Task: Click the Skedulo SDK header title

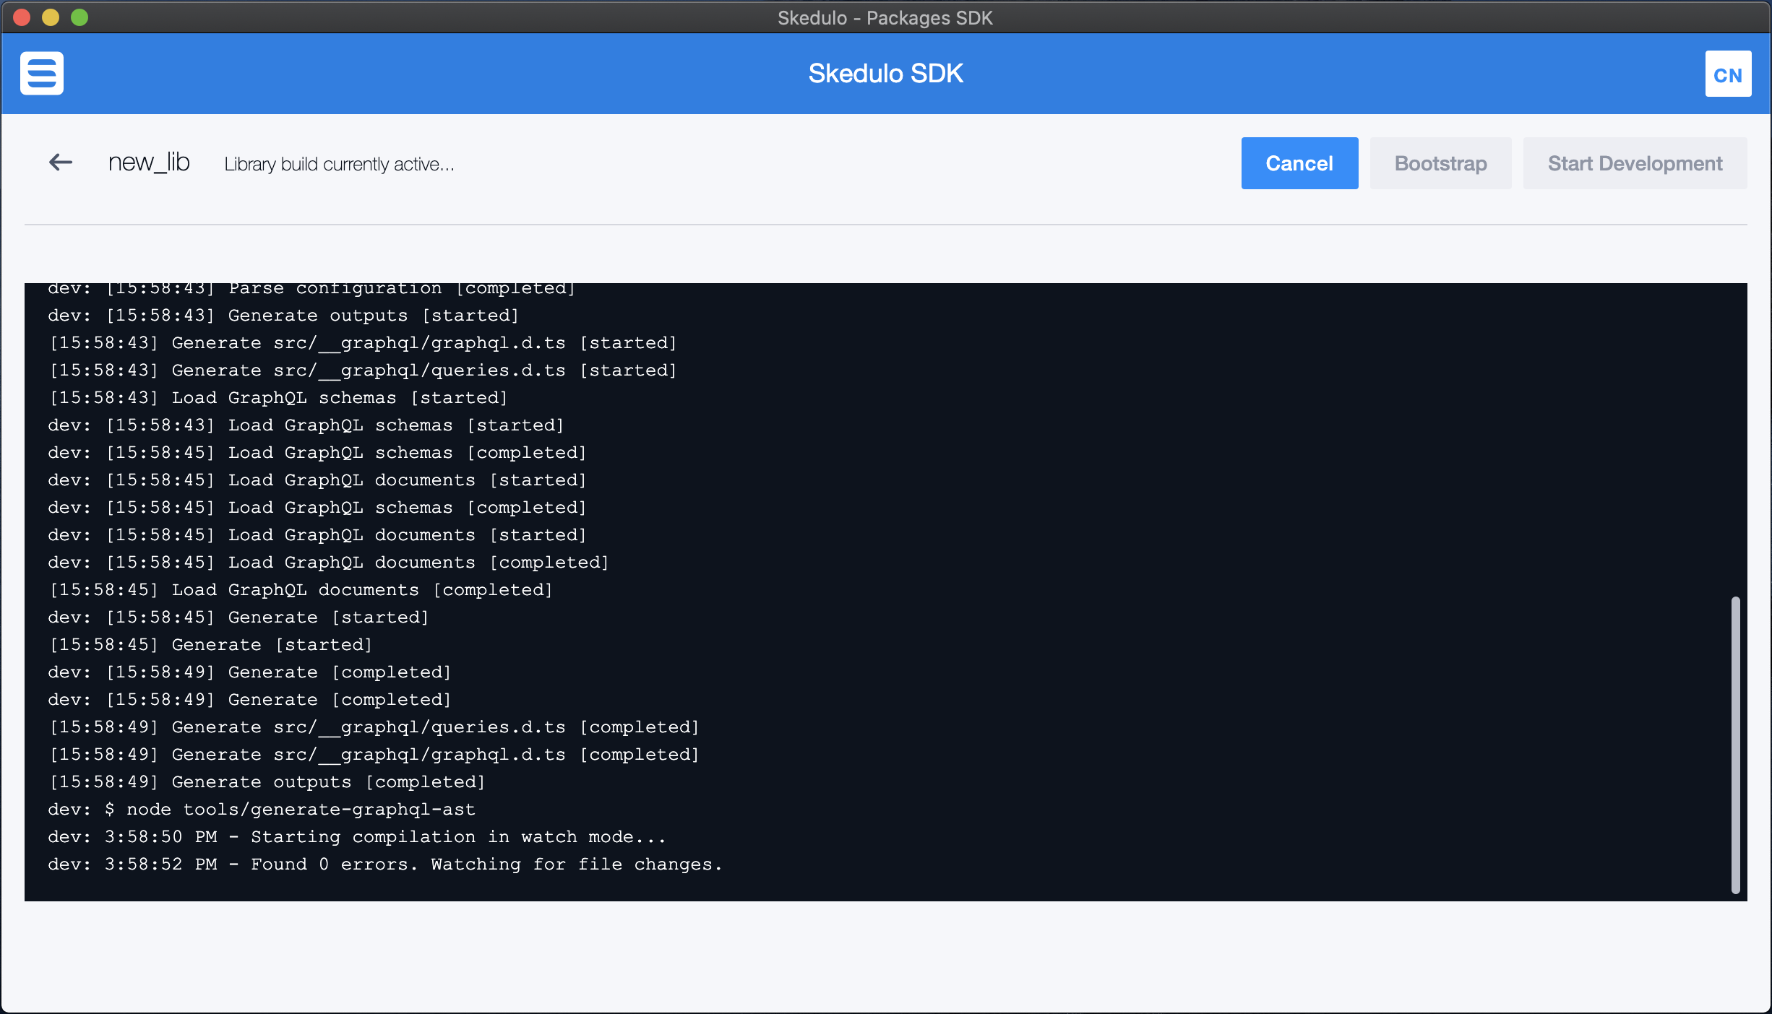Action: point(885,74)
